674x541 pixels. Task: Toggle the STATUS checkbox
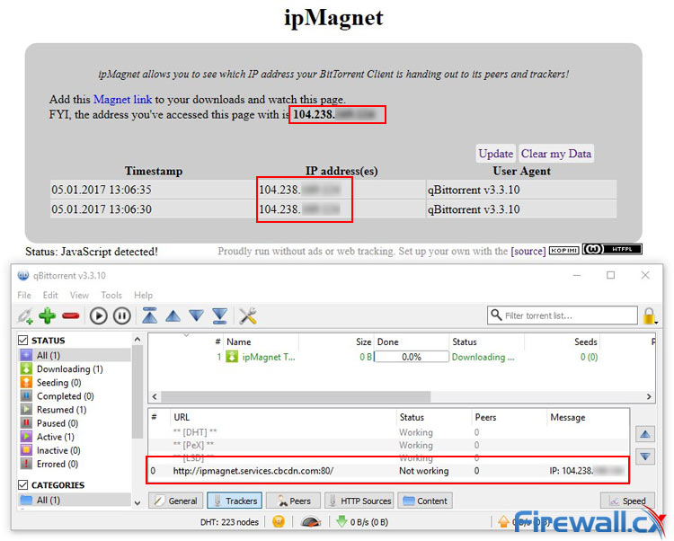[x=23, y=341]
